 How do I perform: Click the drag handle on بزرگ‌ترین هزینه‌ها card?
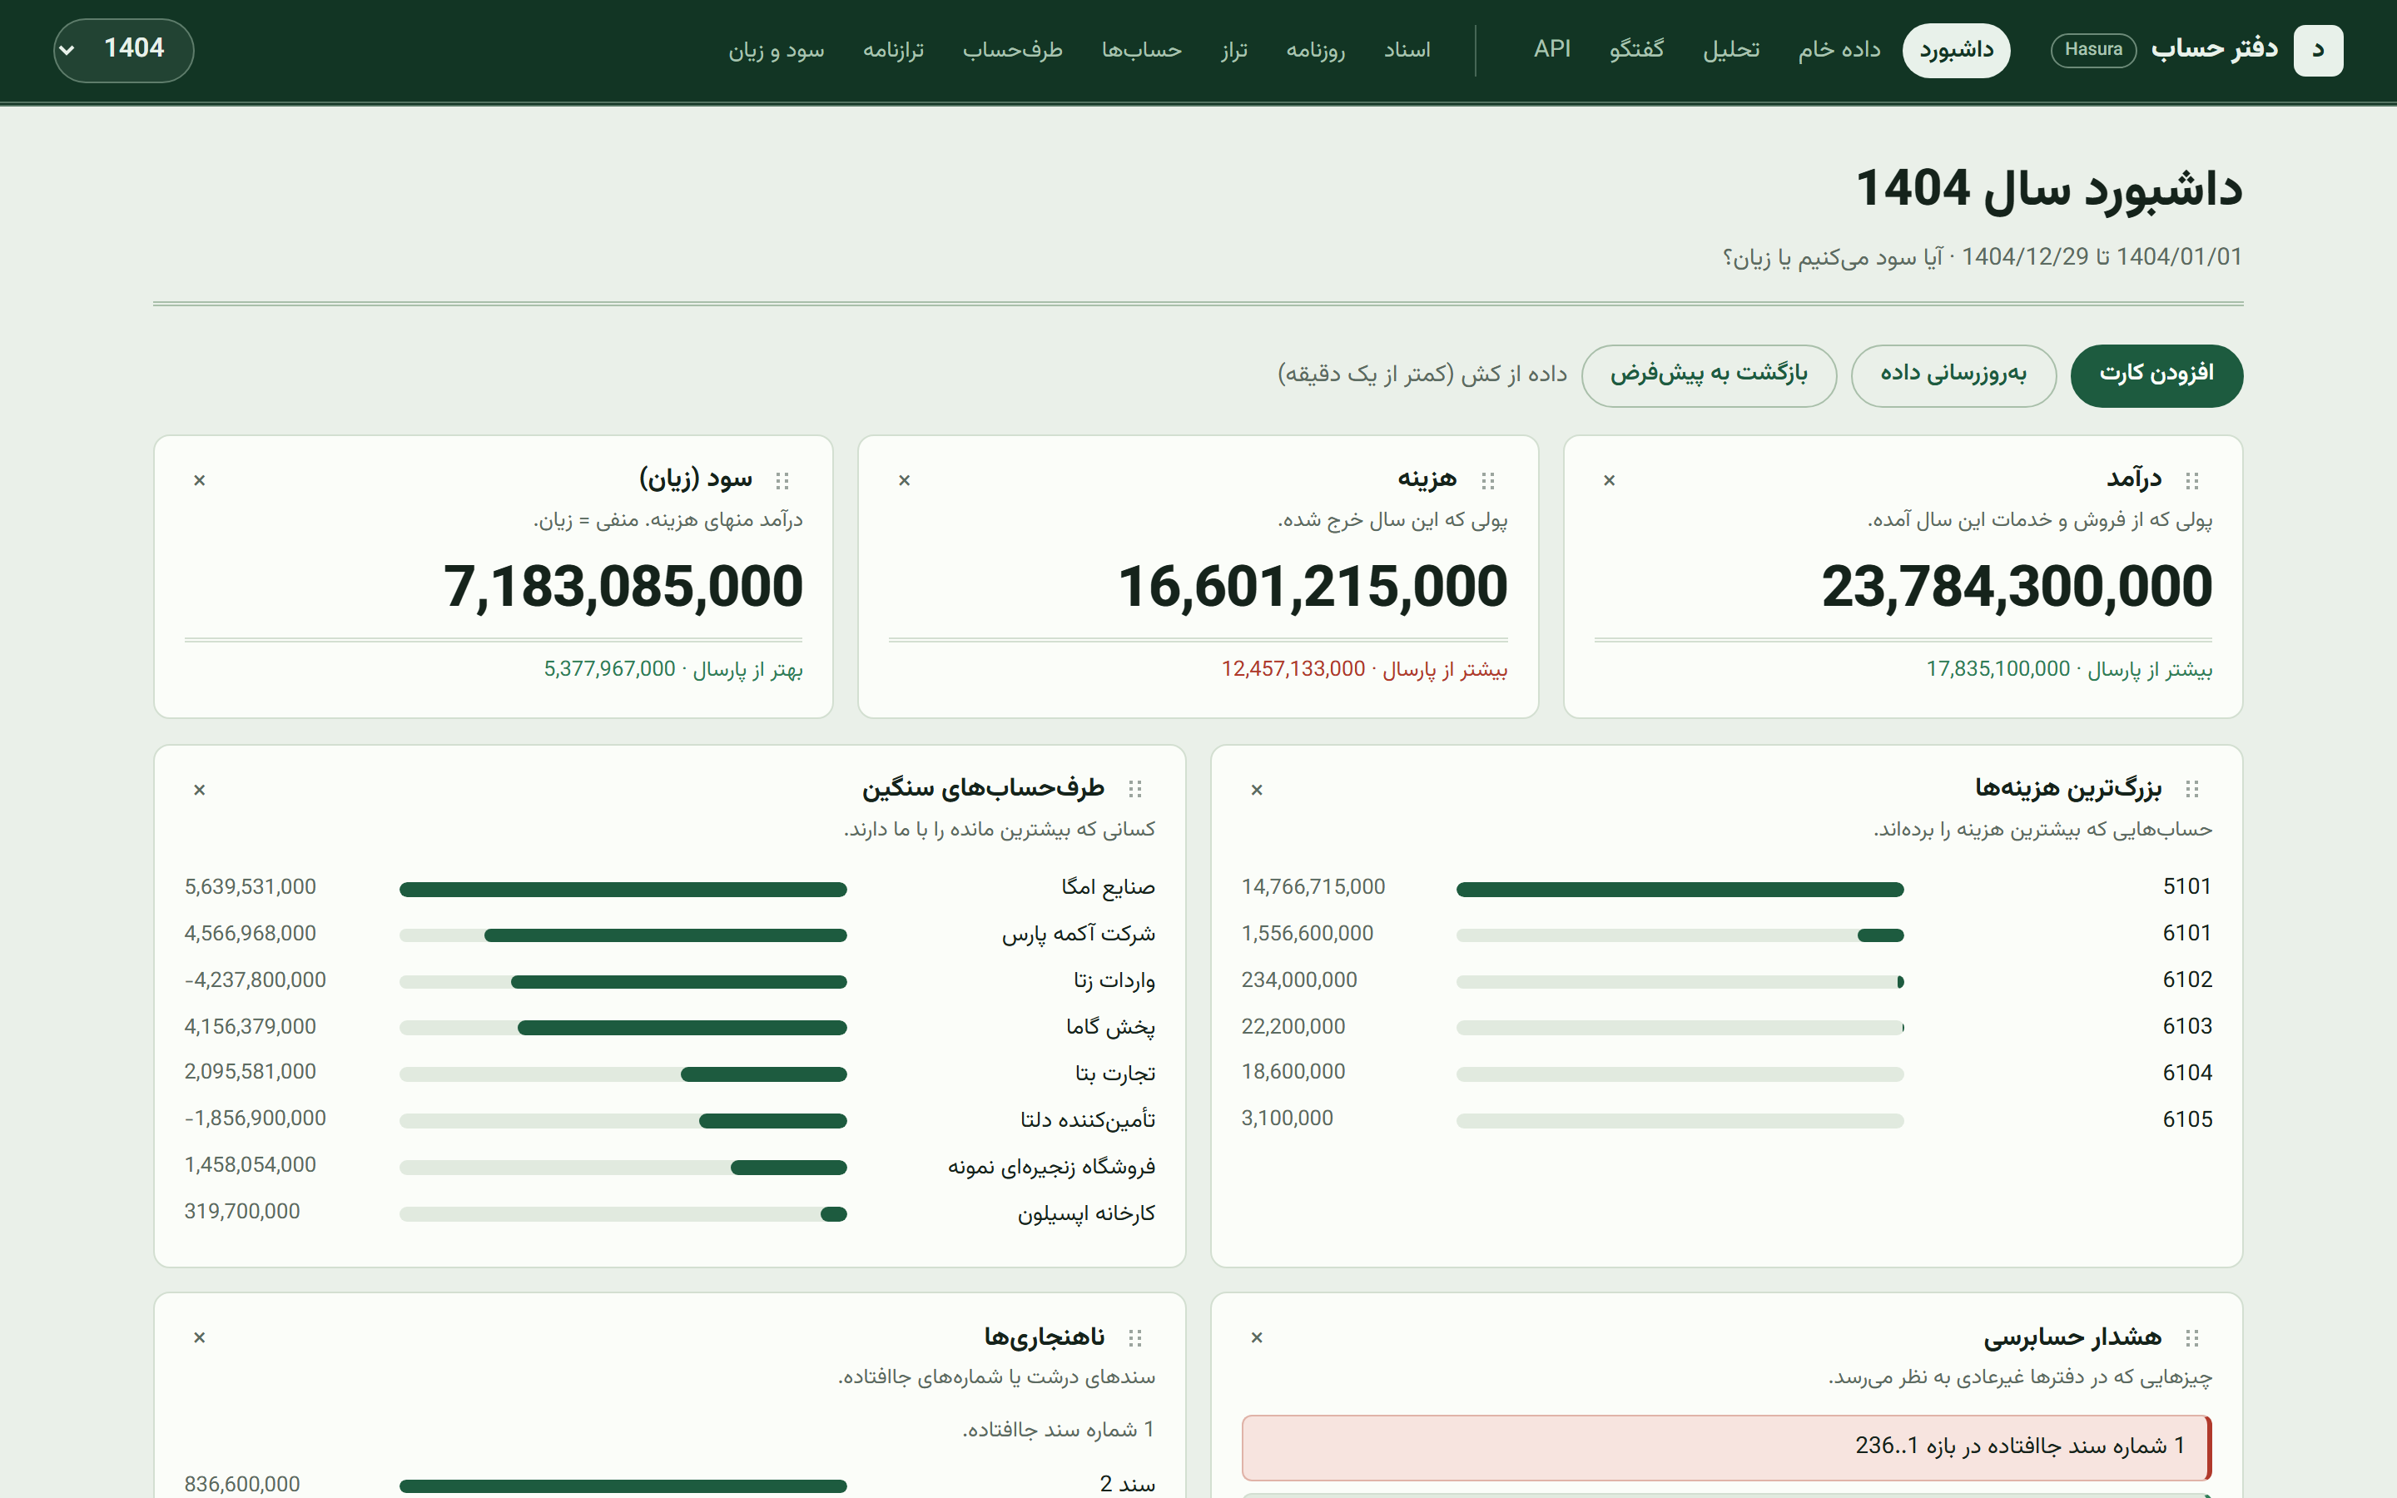pos(2192,790)
